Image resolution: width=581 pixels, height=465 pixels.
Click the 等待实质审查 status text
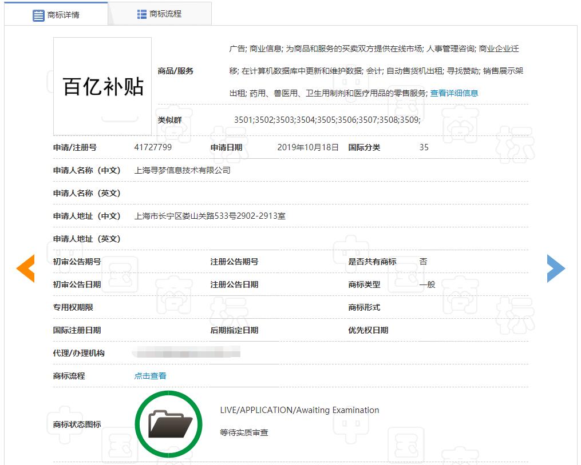[244, 432]
